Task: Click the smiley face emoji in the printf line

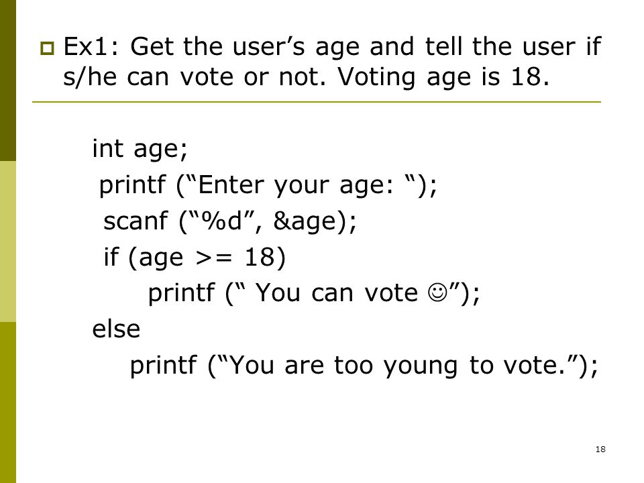Action: tap(437, 292)
